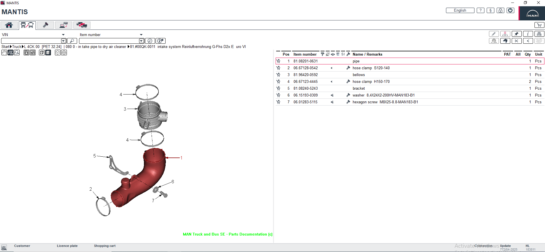The width and height of the screenshot is (545, 252).
Task: Add washer 06.15193-0309 to cart
Action: 278,95
